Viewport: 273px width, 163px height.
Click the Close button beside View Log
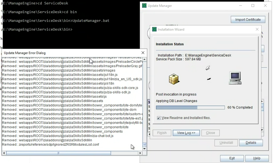pos(210,133)
